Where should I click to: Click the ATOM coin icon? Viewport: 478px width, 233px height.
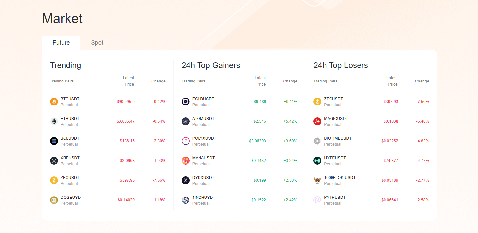click(x=186, y=121)
